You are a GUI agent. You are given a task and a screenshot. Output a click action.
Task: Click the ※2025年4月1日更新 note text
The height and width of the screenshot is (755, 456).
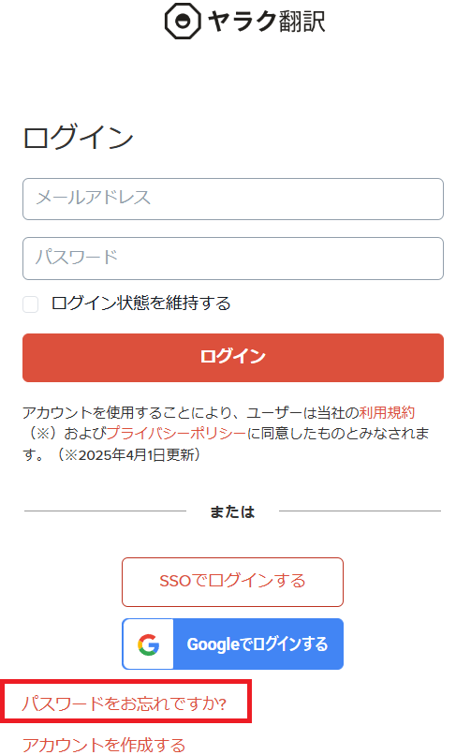pos(126,454)
